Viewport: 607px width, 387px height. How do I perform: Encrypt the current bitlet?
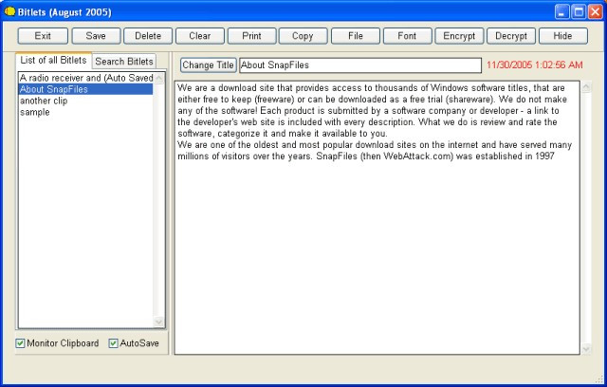pos(459,36)
